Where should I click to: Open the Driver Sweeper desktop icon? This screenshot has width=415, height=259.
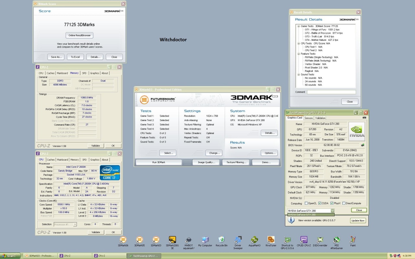238,240
